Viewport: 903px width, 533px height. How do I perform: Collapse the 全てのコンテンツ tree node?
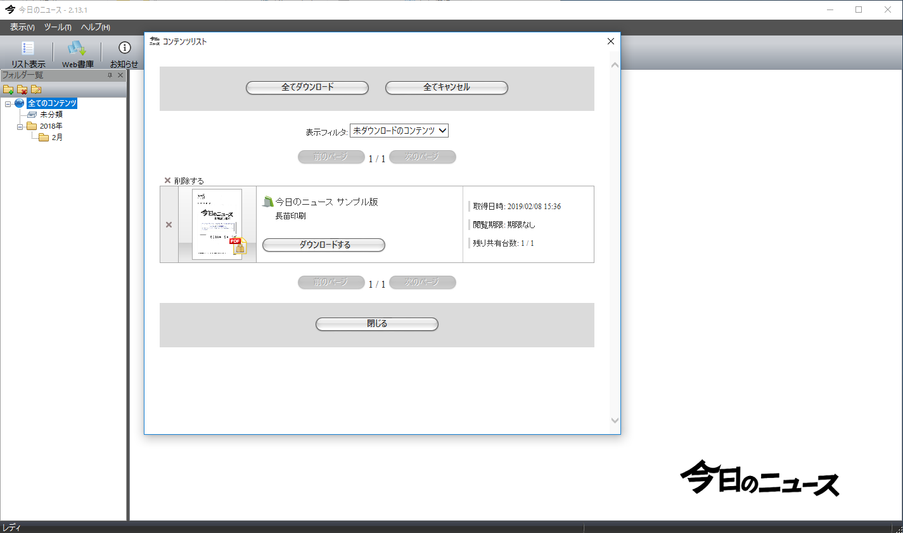coord(8,103)
